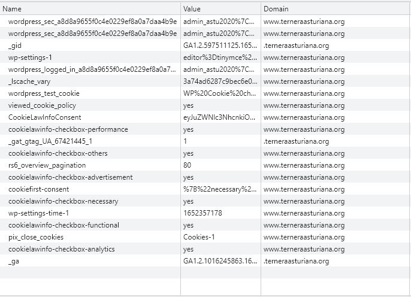Select the _gid cookie name
This screenshot has height=297, width=411.
14,46
